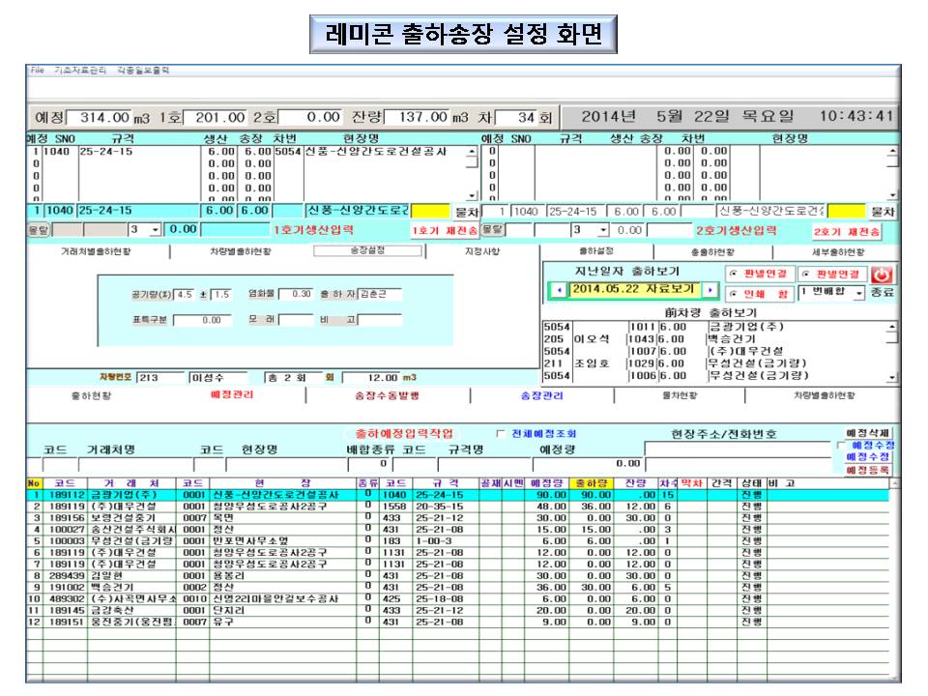Viewport: 928px width, 696px height.
Task: Click the yellow 2014.05.22 자료보기 date field
Action: [x=634, y=289]
